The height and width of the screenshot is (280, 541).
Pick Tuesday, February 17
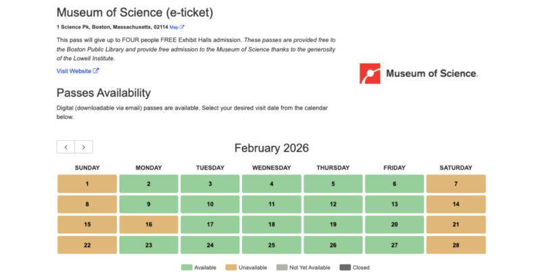click(x=210, y=225)
